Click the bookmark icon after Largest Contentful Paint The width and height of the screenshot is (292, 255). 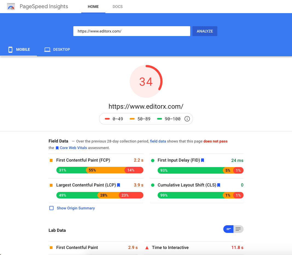coord(118,185)
